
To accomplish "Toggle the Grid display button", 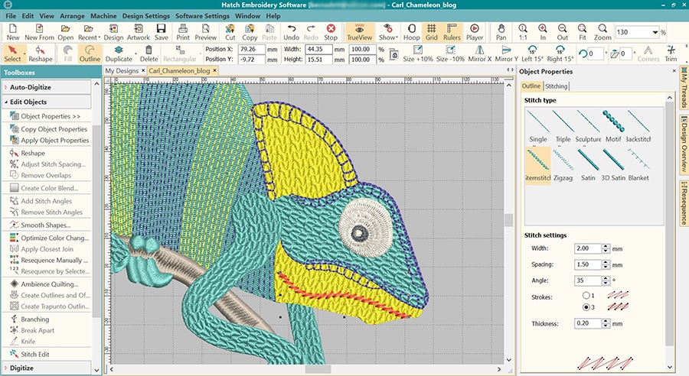I will [432, 31].
